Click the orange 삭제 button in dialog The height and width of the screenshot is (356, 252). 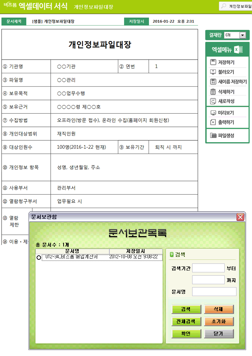[x=219, y=309]
